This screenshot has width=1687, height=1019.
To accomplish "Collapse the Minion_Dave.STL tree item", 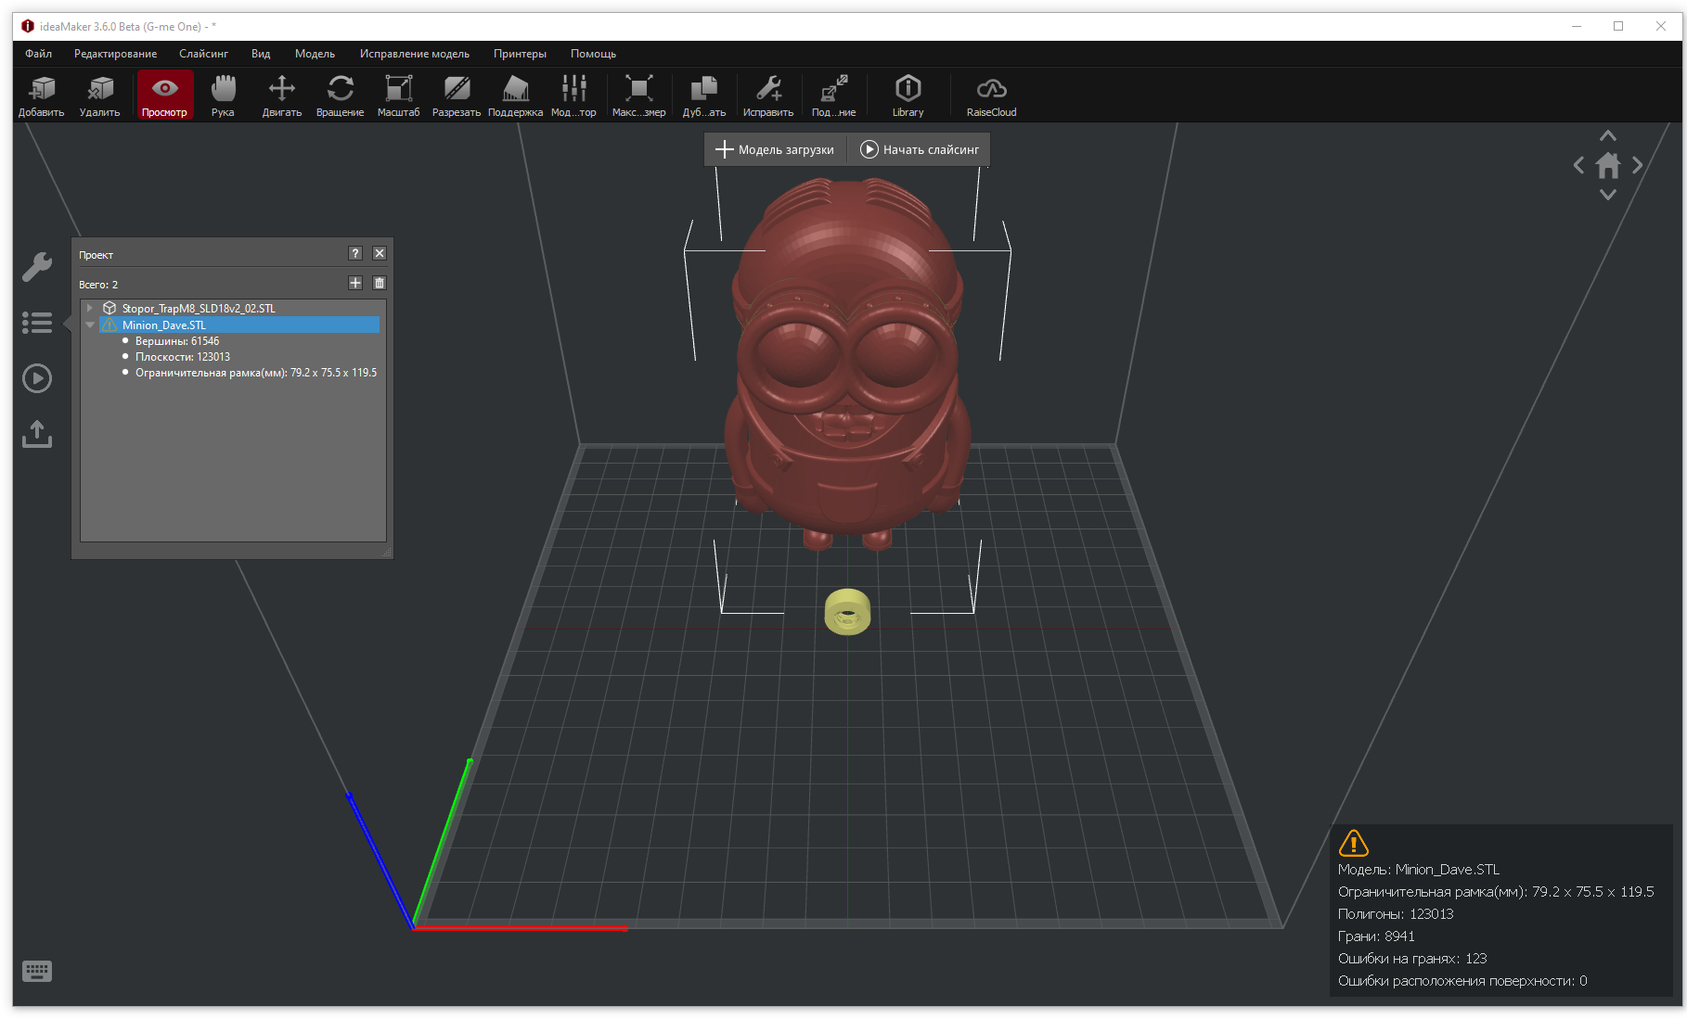I will pyautogui.click(x=90, y=325).
